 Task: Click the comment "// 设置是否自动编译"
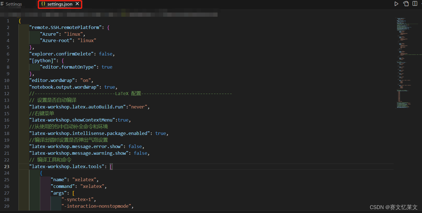pos(53,100)
